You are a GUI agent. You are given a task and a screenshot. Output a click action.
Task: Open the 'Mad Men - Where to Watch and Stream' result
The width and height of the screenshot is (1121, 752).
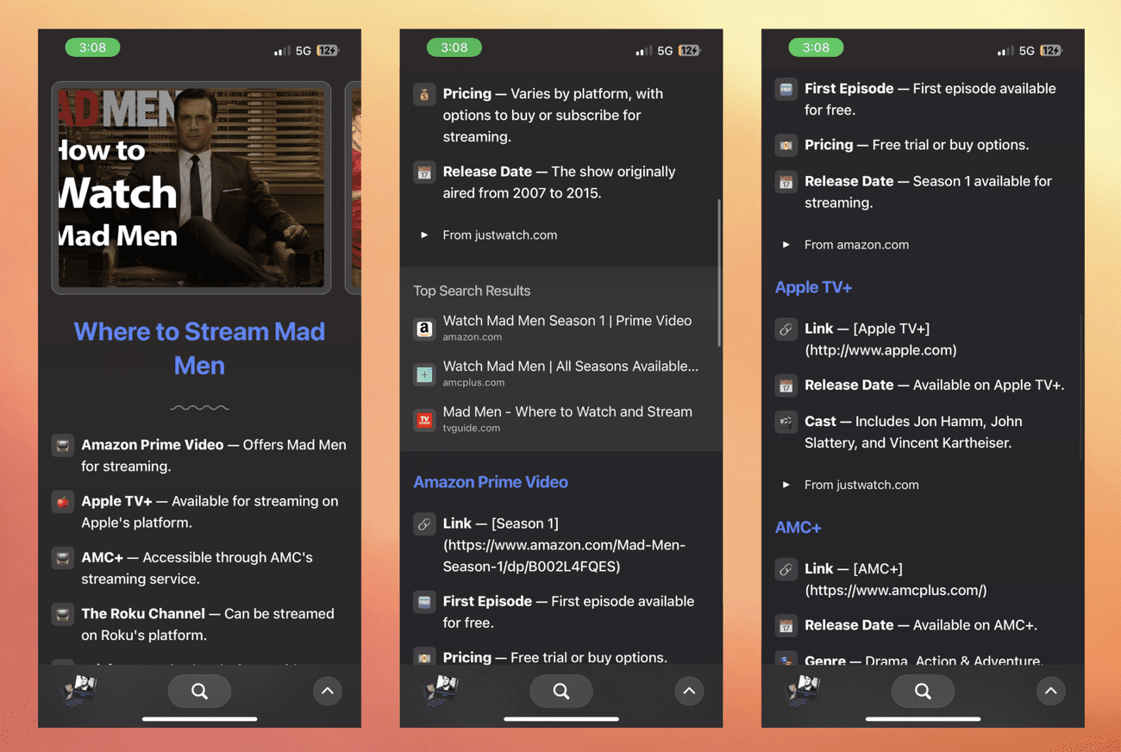click(567, 412)
